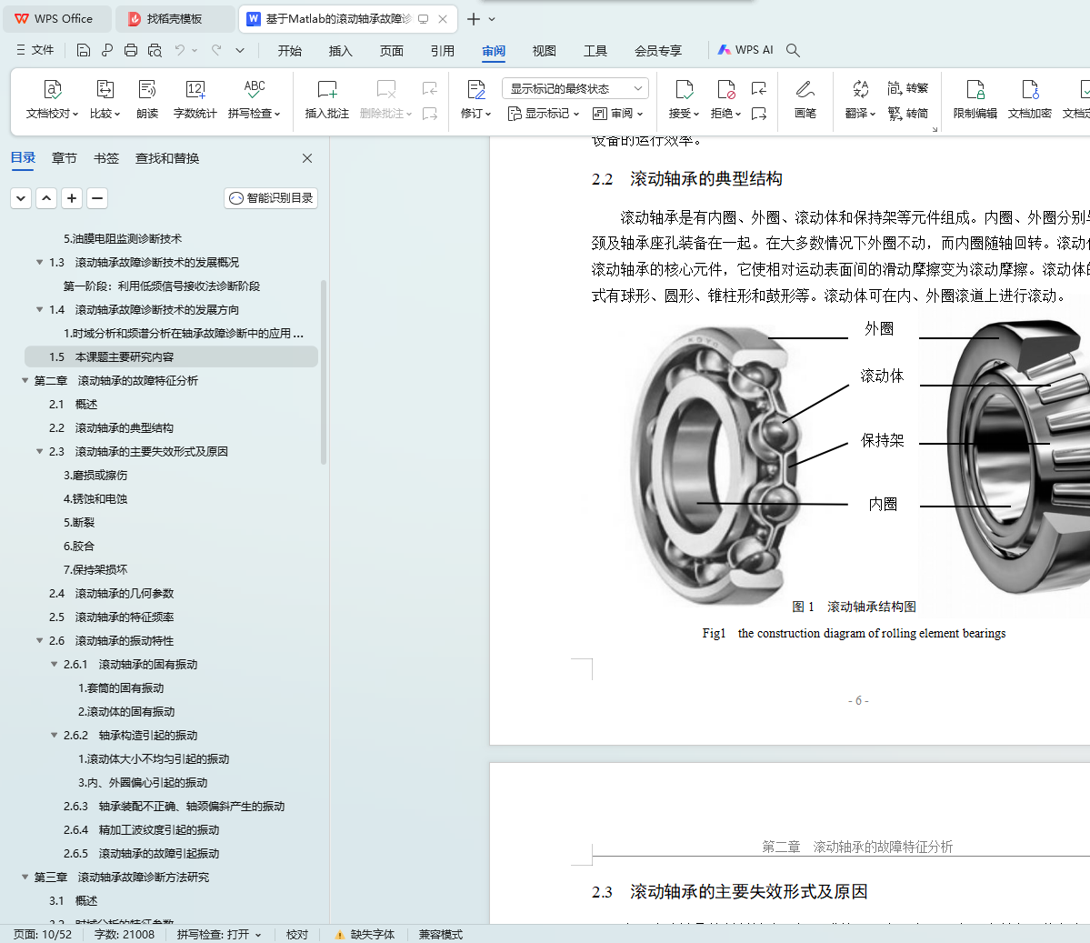Click 插入批注 insert comment
The image size is (1090, 943).
[x=326, y=99]
